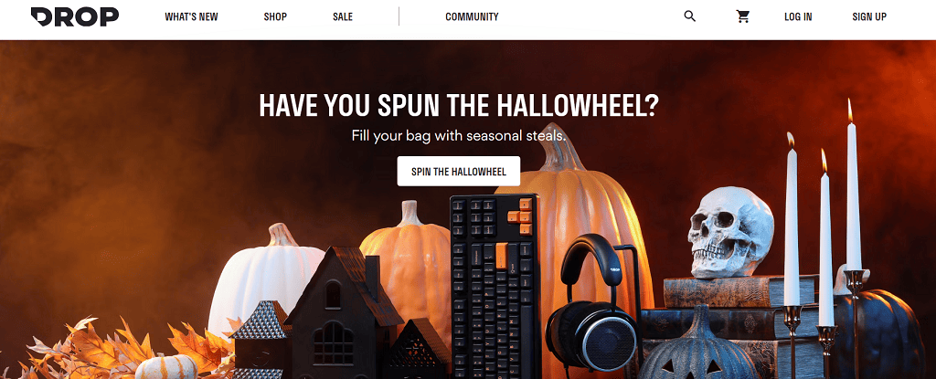Screen dimensions: 936x379
Task: Open the What's New menu
Action: (x=192, y=16)
